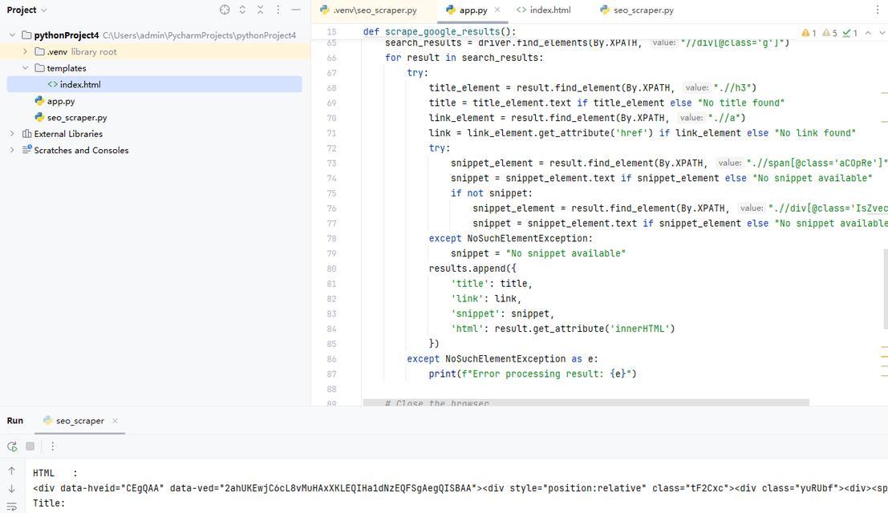
Task: Open the Project view dropdown
Action: coord(26,10)
